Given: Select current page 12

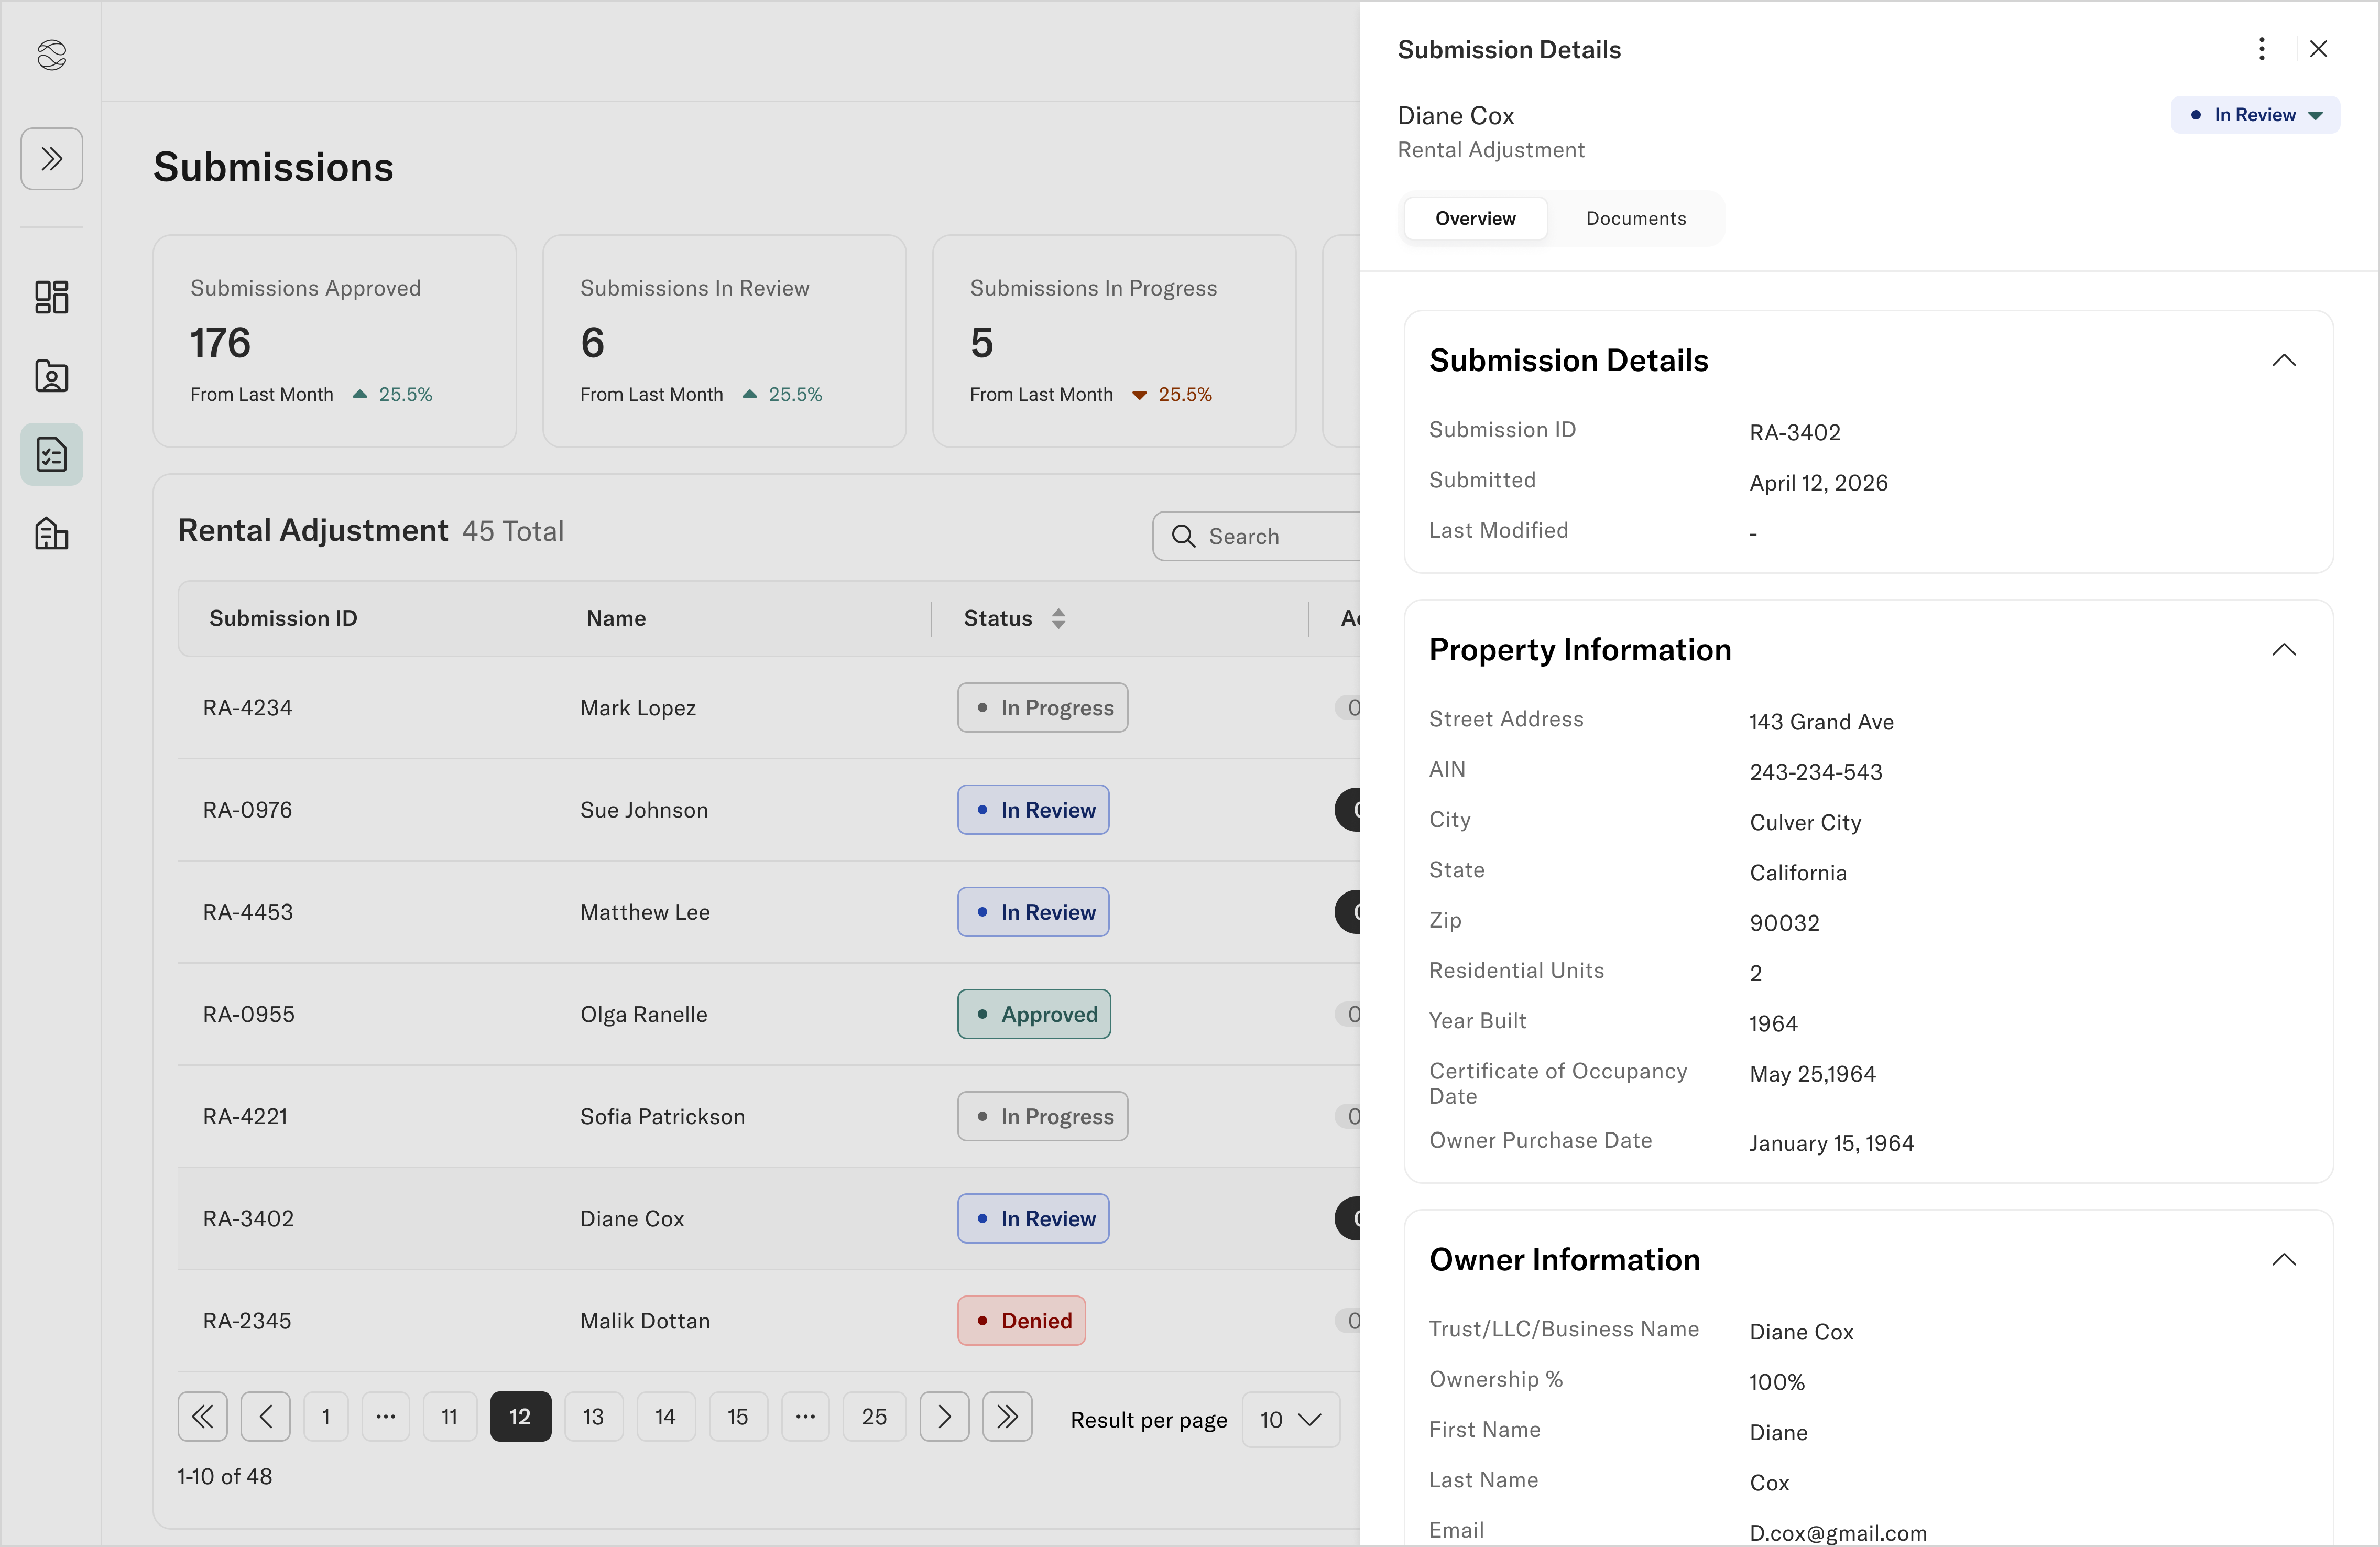Looking at the screenshot, I should [521, 1416].
